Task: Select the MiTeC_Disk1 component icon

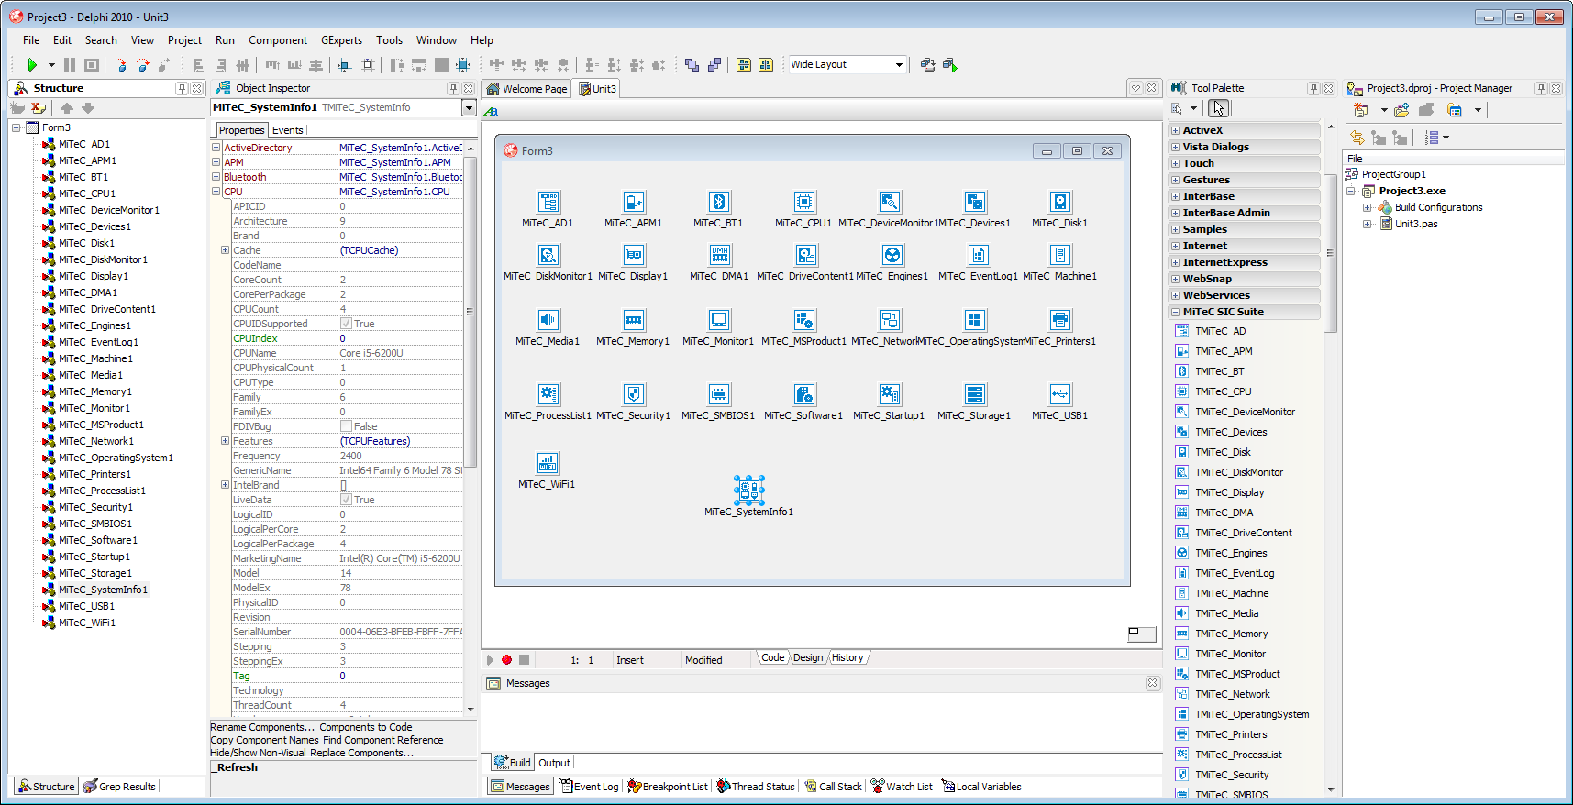Action: tap(1060, 202)
